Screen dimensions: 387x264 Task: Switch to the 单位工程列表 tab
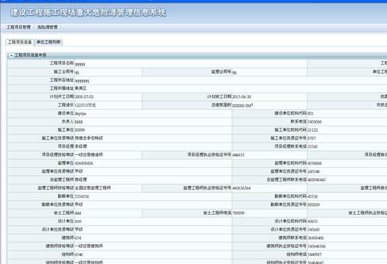tap(49, 42)
